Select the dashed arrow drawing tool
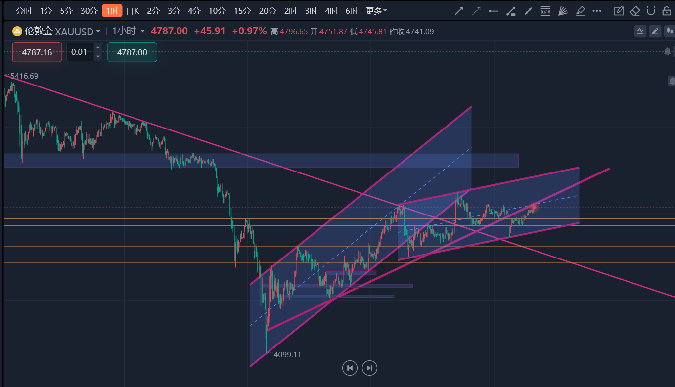 [x=476, y=11]
